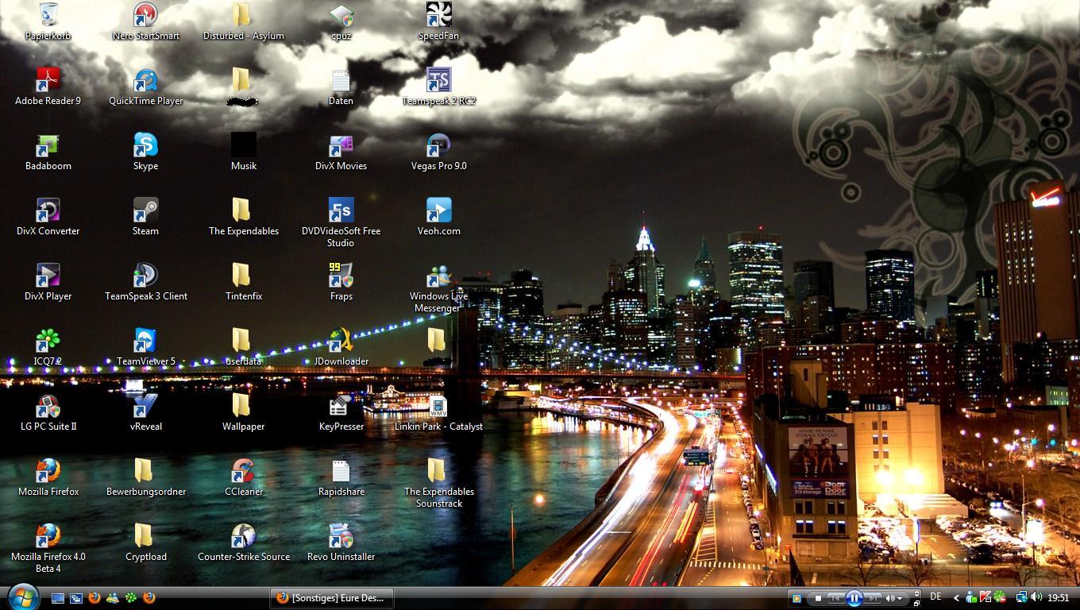The height and width of the screenshot is (610, 1080).
Task: Stop playback in the media player toolbar
Action: (x=818, y=598)
